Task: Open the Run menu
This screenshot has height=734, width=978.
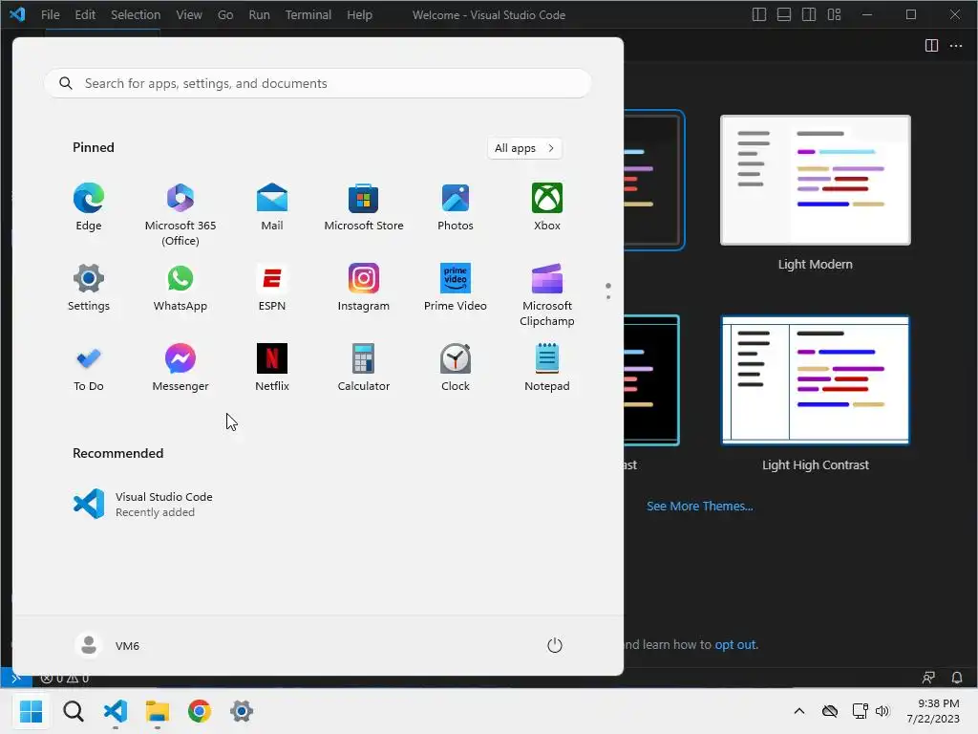Action: pos(259,14)
